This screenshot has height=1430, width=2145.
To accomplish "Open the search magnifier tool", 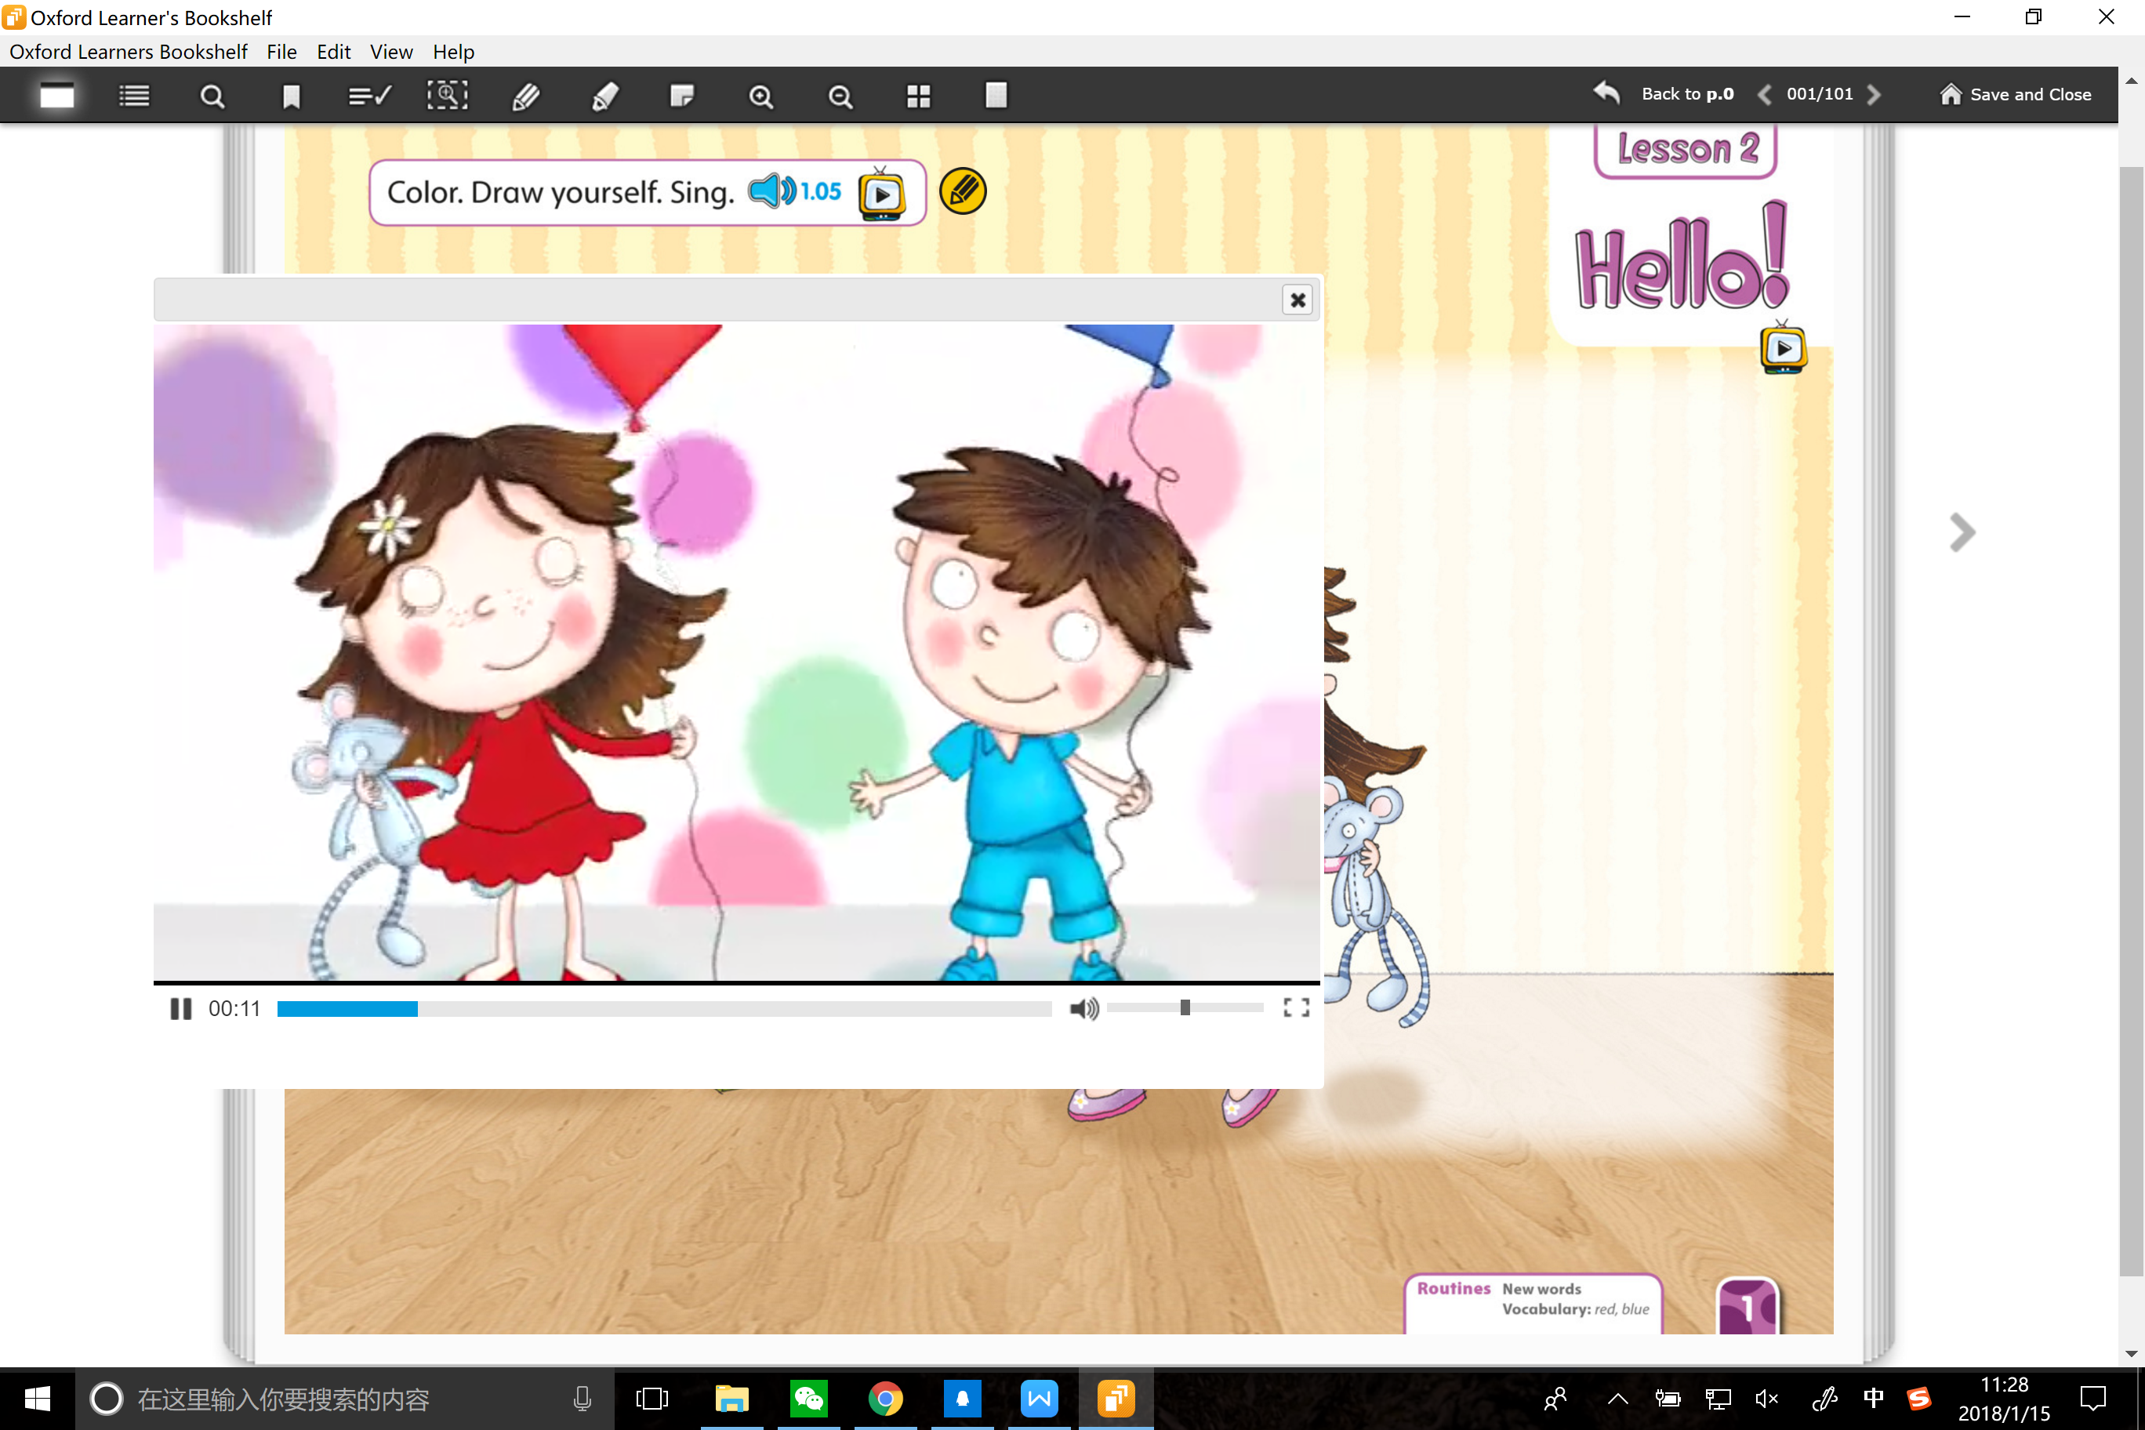I will 212,95.
